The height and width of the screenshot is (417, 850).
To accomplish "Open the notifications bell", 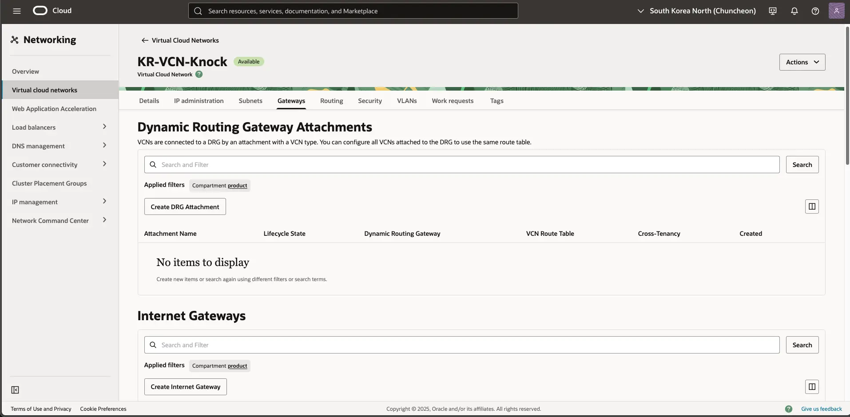I will pos(794,11).
